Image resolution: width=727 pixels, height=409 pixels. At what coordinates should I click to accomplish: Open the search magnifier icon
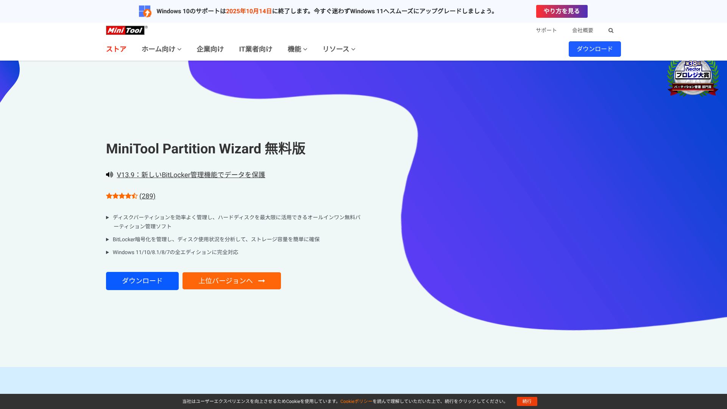pos(611,31)
